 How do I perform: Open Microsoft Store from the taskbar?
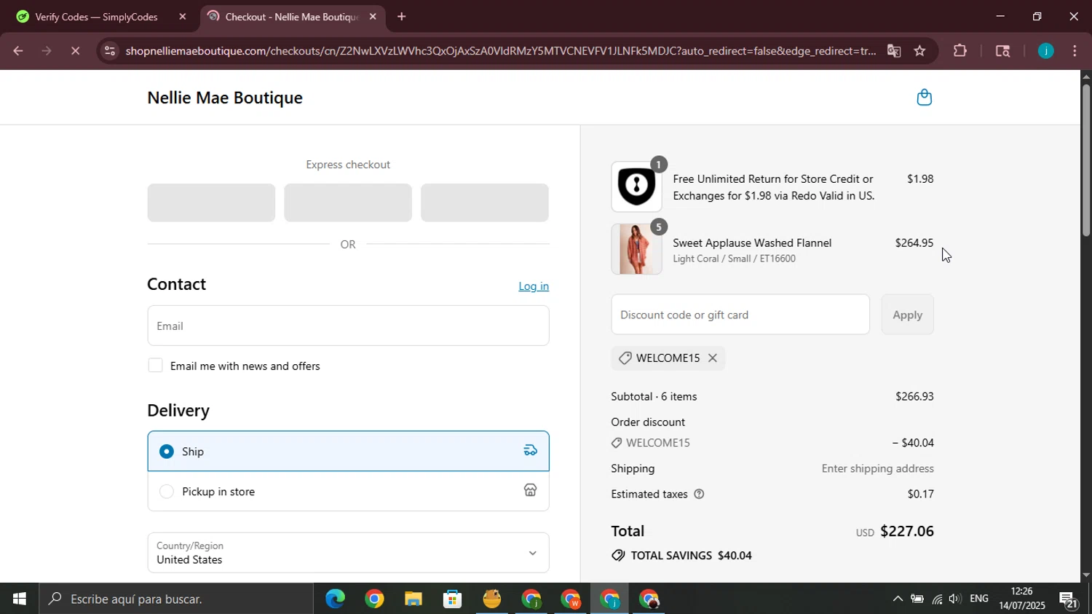click(453, 599)
